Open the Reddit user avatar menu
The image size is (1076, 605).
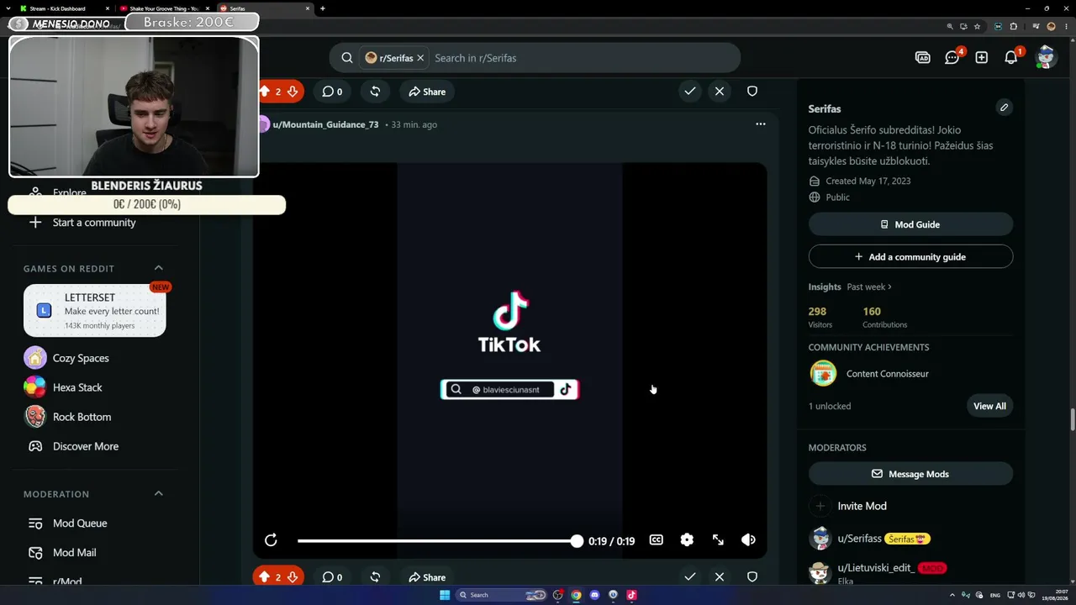pyautogui.click(x=1046, y=57)
